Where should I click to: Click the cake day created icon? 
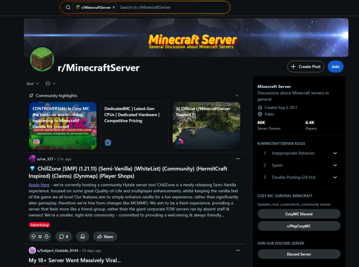[x=260, y=108]
